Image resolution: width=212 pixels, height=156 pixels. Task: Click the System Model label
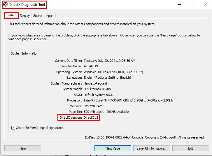coord(72,89)
